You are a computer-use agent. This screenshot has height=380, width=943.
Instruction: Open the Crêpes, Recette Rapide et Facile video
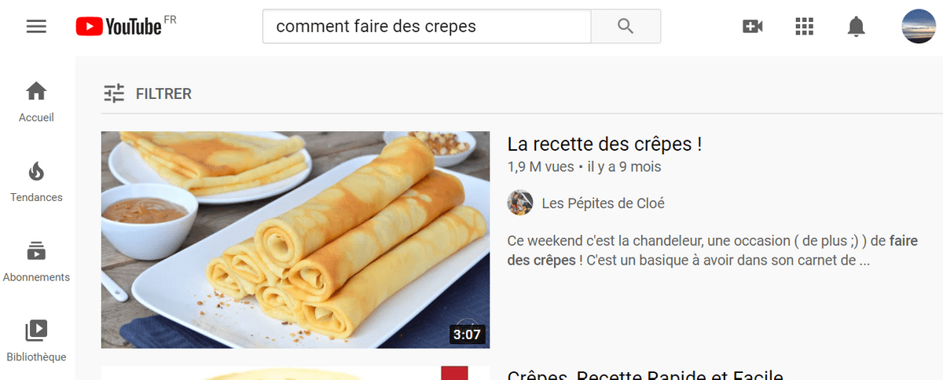(x=645, y=375)
